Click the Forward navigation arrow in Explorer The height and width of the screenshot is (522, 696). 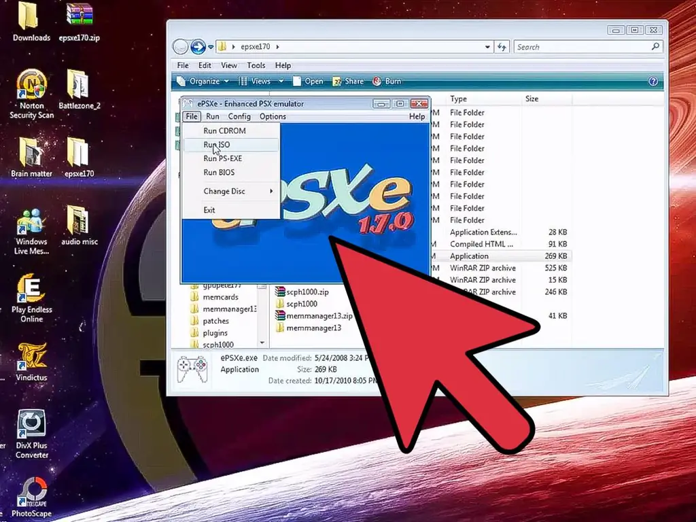(x=198, y=47)
